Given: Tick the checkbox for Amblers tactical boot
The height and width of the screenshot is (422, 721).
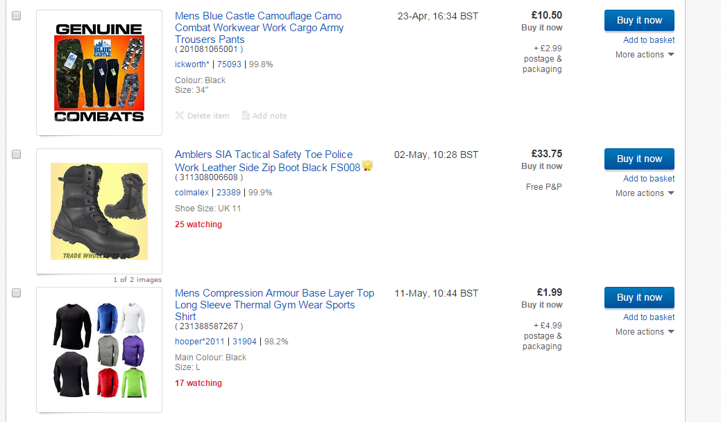Looking at the screenshot, I should pos(16,155).
